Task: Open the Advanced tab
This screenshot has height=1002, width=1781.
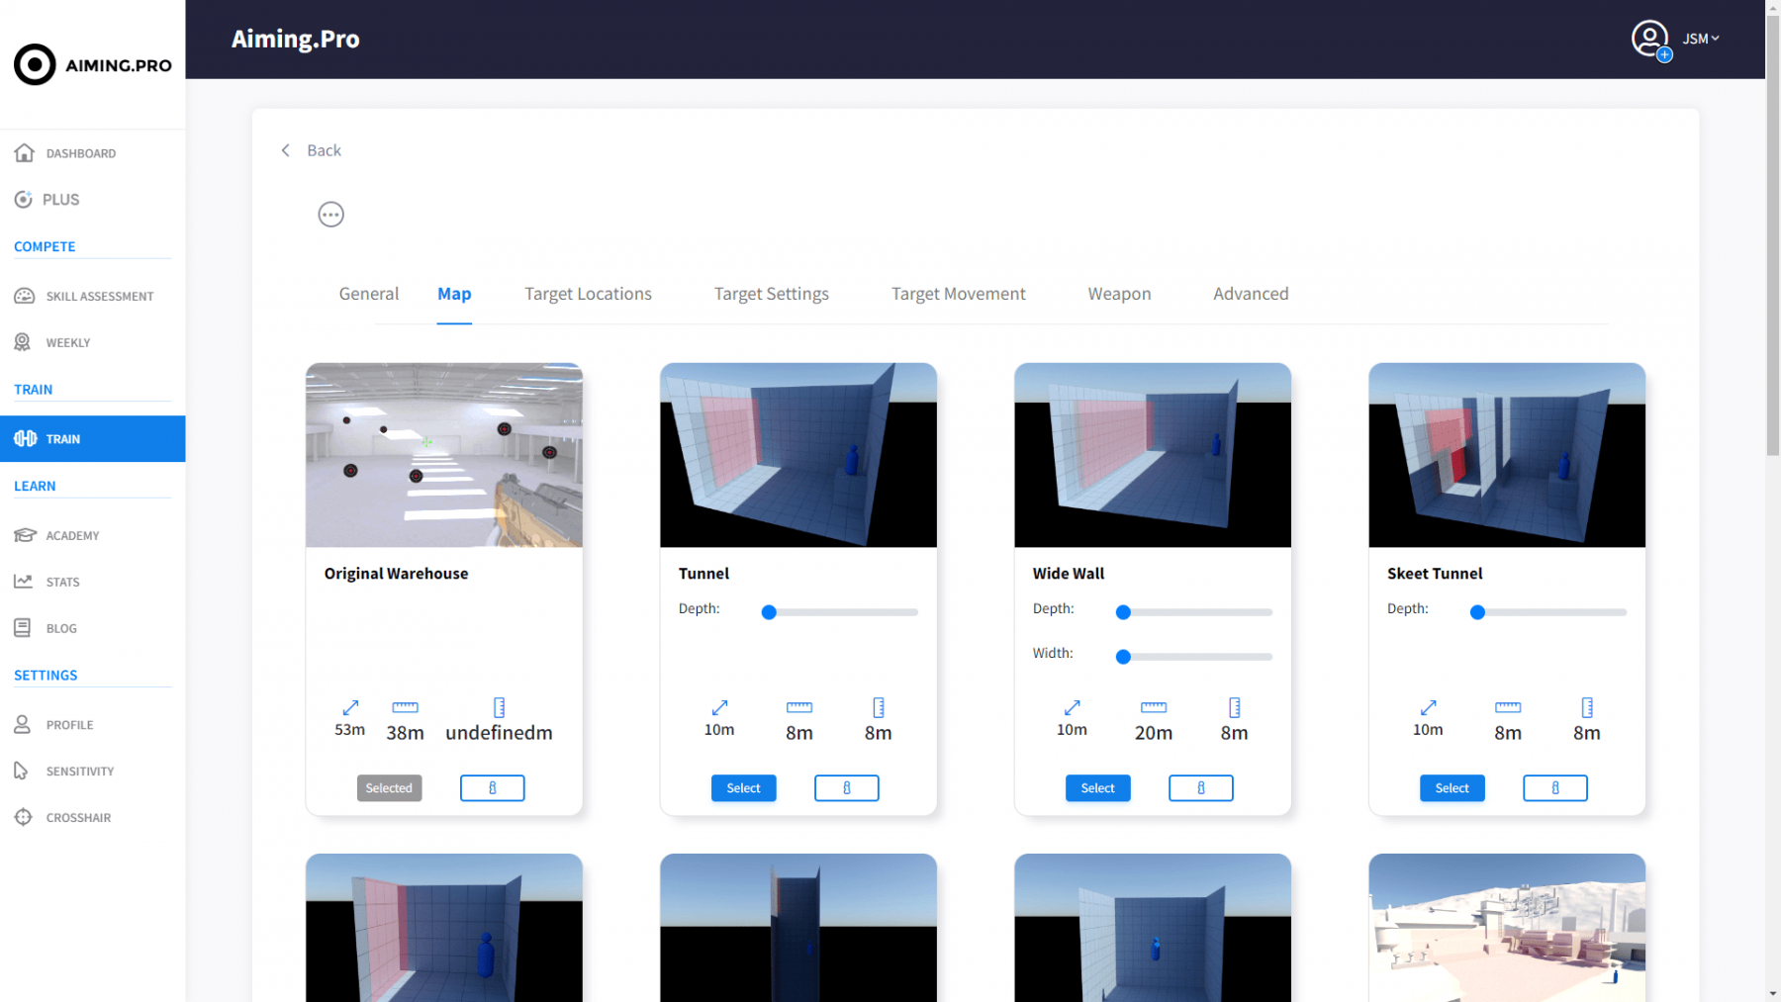Action: [x=1251, y=294]
